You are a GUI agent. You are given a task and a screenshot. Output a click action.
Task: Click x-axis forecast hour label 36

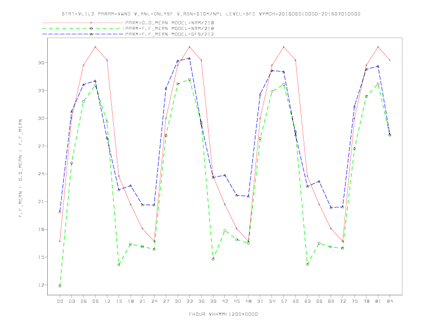point(201,301)
